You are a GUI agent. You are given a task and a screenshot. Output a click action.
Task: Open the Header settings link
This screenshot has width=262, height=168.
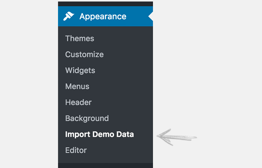(x=78, y=102)
